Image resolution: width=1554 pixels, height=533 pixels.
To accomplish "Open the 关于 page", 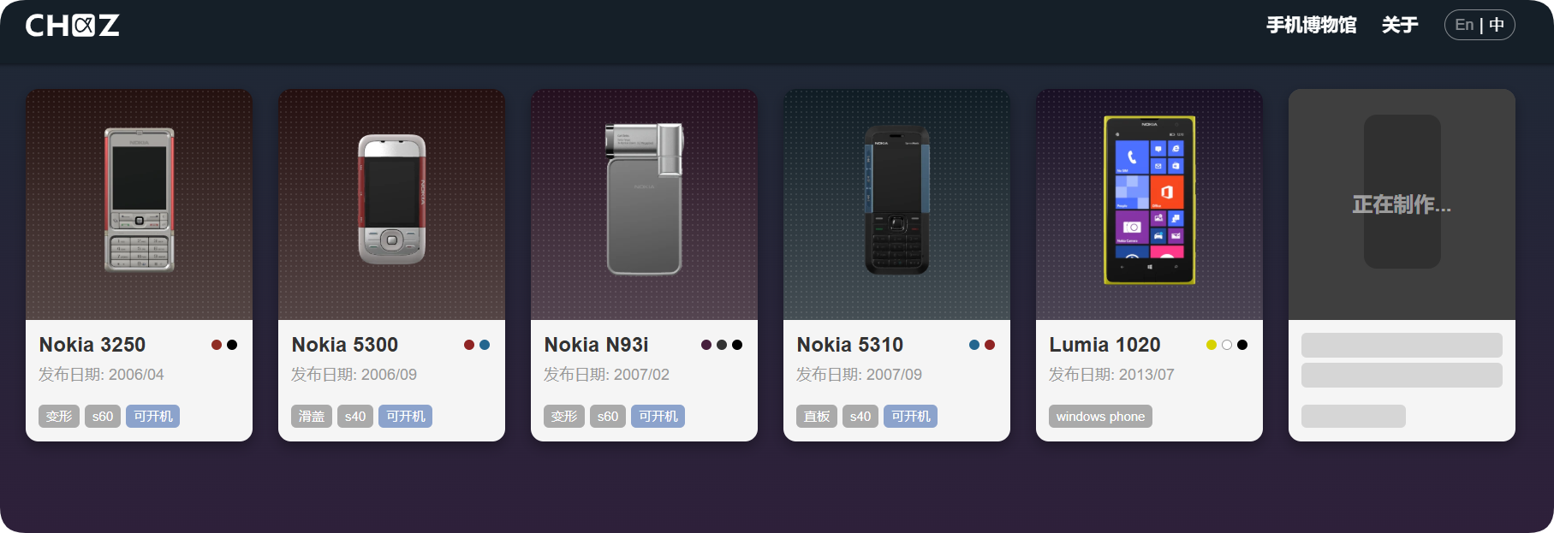I will click(x=1400, y=26).
